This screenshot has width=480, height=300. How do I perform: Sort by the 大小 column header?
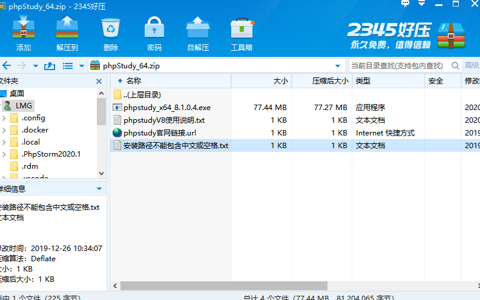click(x=261, y=81)
